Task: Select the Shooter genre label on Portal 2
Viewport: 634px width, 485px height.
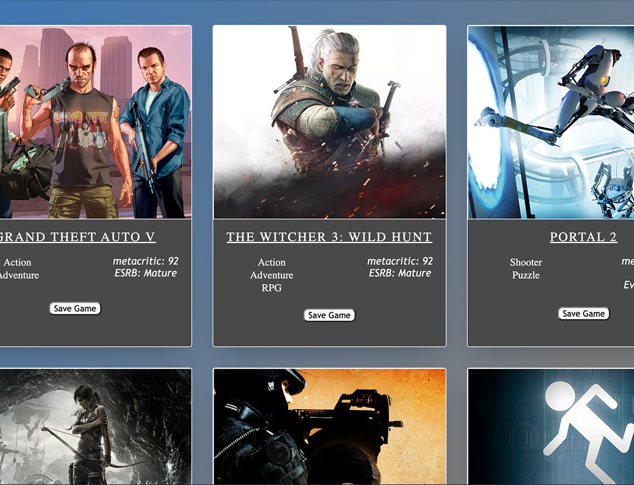Action: pyautogui.click(x=526, y=262)
